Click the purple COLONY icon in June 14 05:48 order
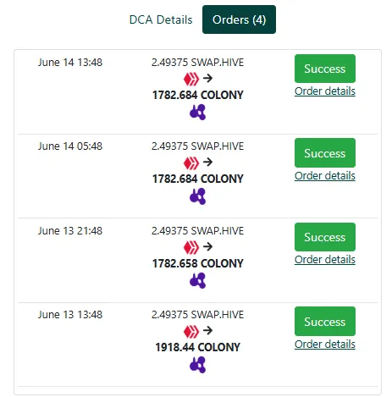The image size is (392, 397). pos(197,196)
